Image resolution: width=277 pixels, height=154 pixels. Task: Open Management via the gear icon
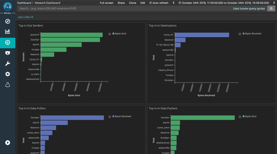coord(7,74)
